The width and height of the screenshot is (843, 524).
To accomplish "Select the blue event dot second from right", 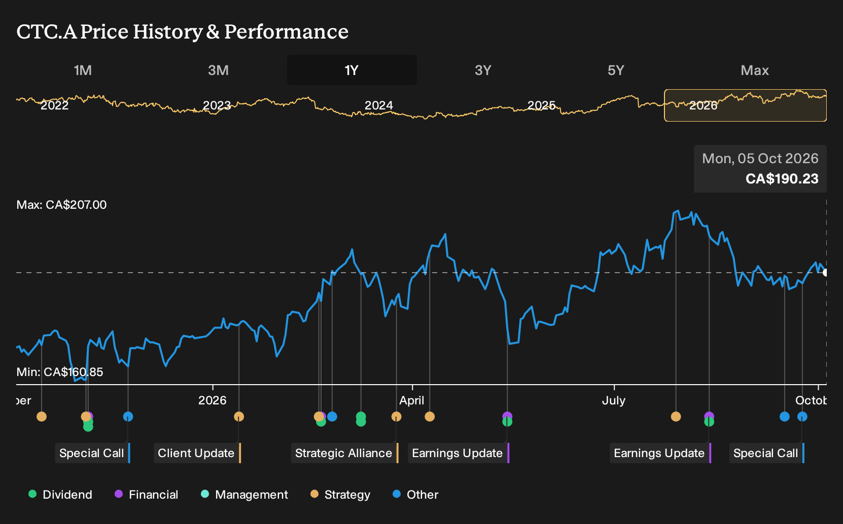I will pyautogui.click(x=785, y=417).
